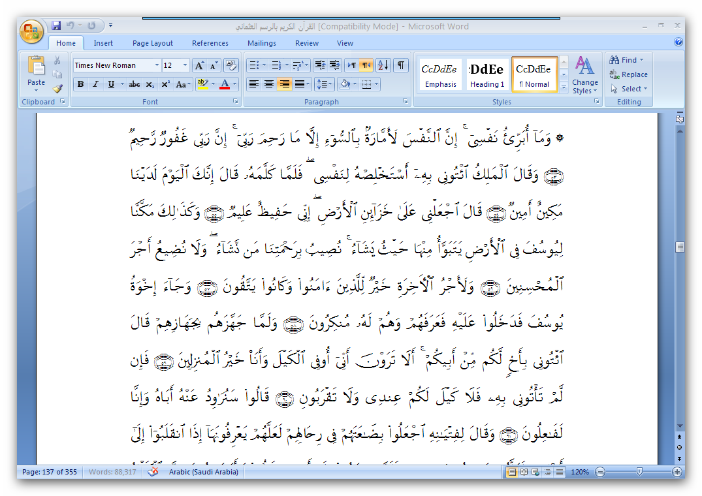Apply the text highlight color
This screenshot has width=702, height=496.
[x=202, y=84]
